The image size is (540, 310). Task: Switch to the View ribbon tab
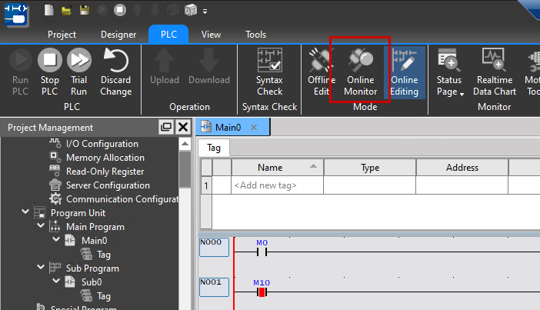[211, 35]
